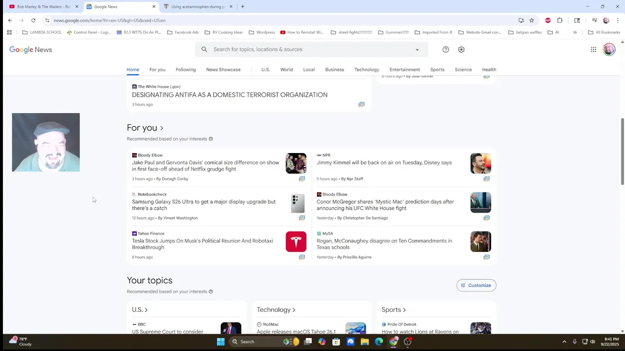Open the bookmarks bar apps grid icon
625x351 pixels.
click(9, 32)
